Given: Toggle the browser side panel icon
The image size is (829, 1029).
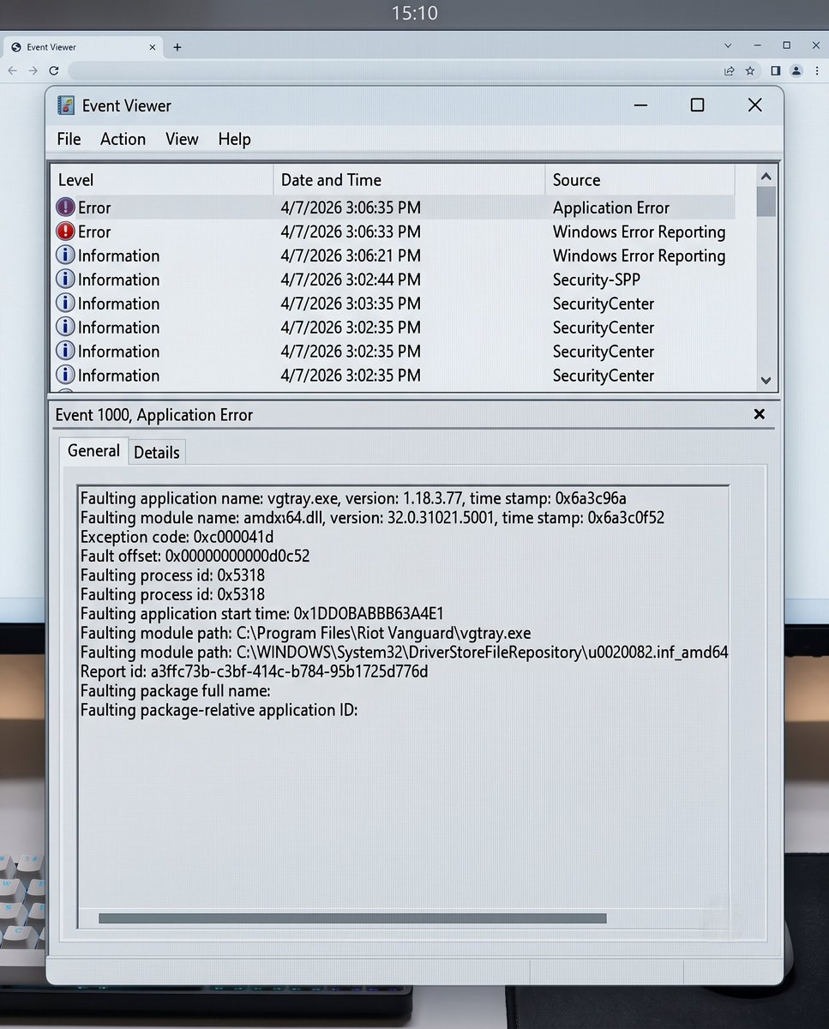Looking at the screenshot, I should tap(775, 71).
